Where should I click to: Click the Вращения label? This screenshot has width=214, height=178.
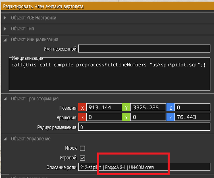[66, 118]
